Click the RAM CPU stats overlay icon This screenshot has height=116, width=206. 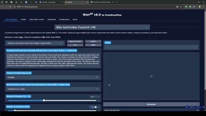187,107
